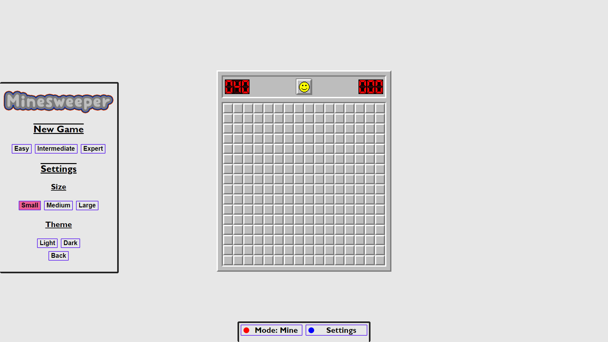The image size is (608, 342).
Task: Toggle Medium tile size setting
Action: pyautogui.click(x=58, y=205)
